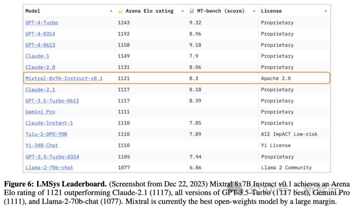354x208 pixels.
Task: Sort table using MT-bench score arrow
Action: (x=254, y=11)
